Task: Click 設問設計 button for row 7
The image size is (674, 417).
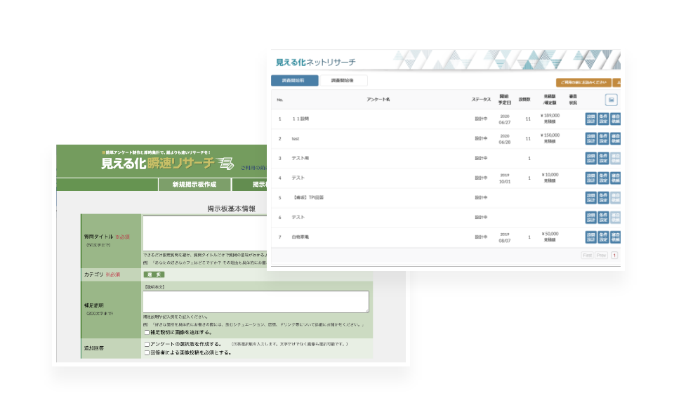Action: pyautogui.click(x=590, y=237)
